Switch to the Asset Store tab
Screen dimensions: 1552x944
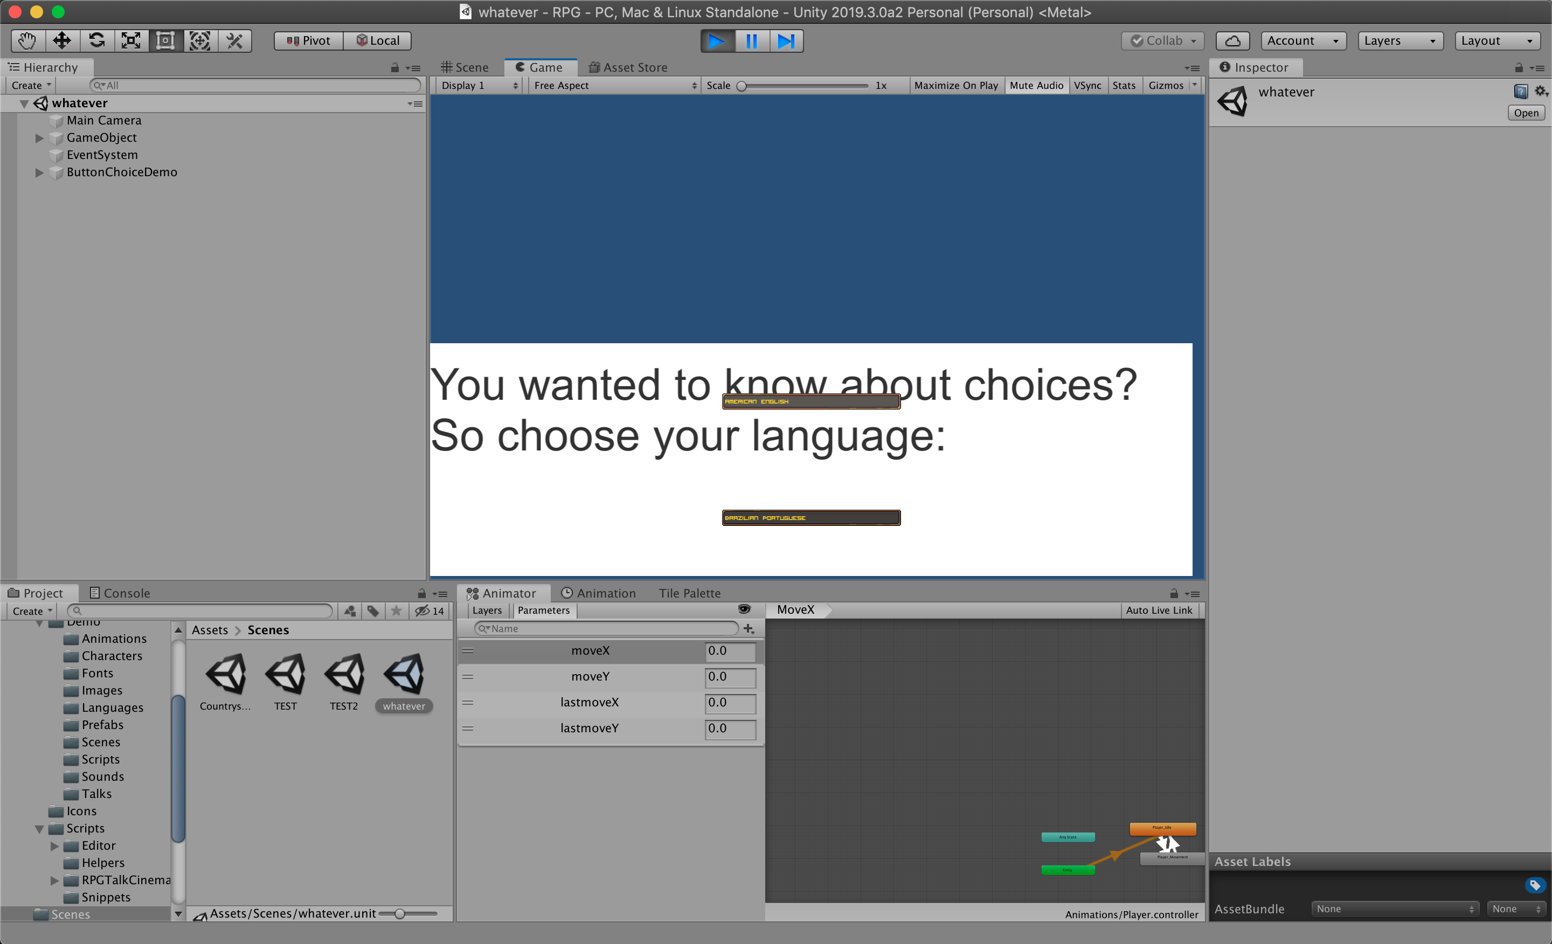(628, 67)
